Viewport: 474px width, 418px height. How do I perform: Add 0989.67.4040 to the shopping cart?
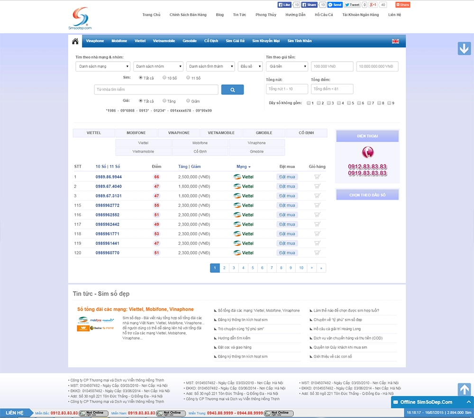317,186
